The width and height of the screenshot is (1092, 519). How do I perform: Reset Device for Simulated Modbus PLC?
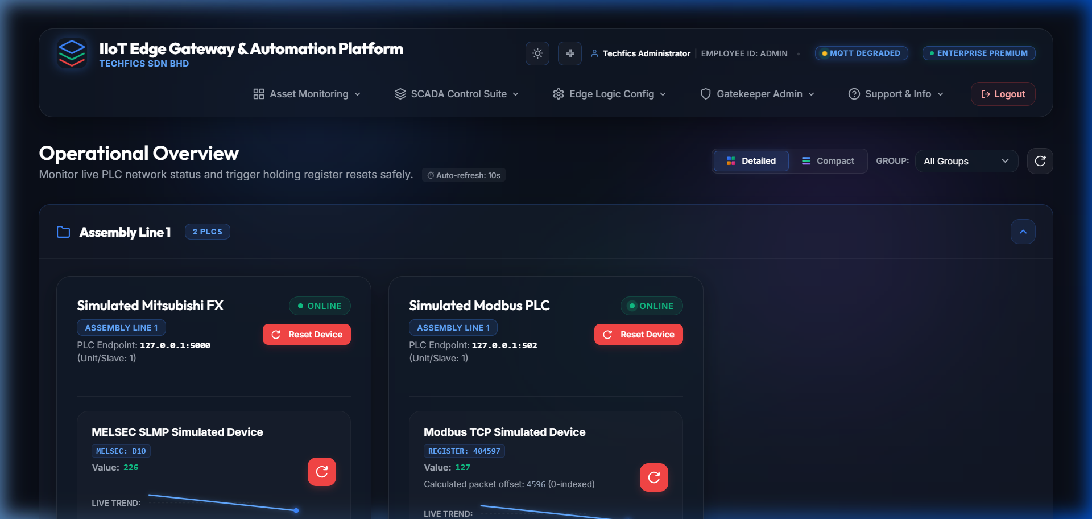coord(639,335)
